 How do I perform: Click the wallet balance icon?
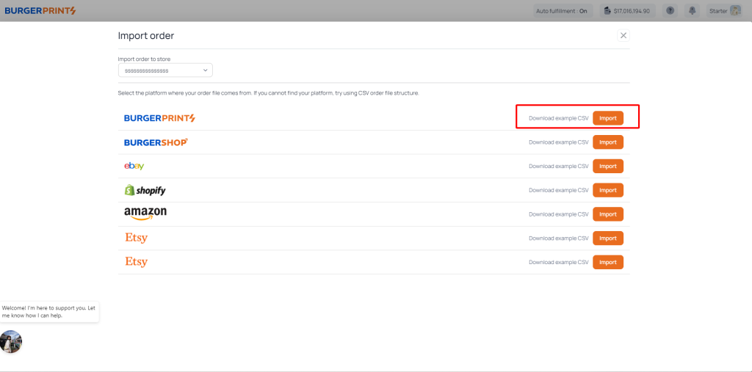click(x=607, y=11)
